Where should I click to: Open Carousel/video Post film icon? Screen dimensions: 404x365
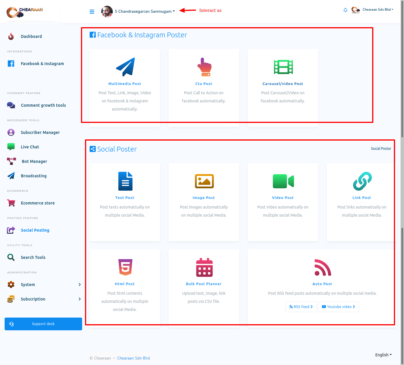283,67
